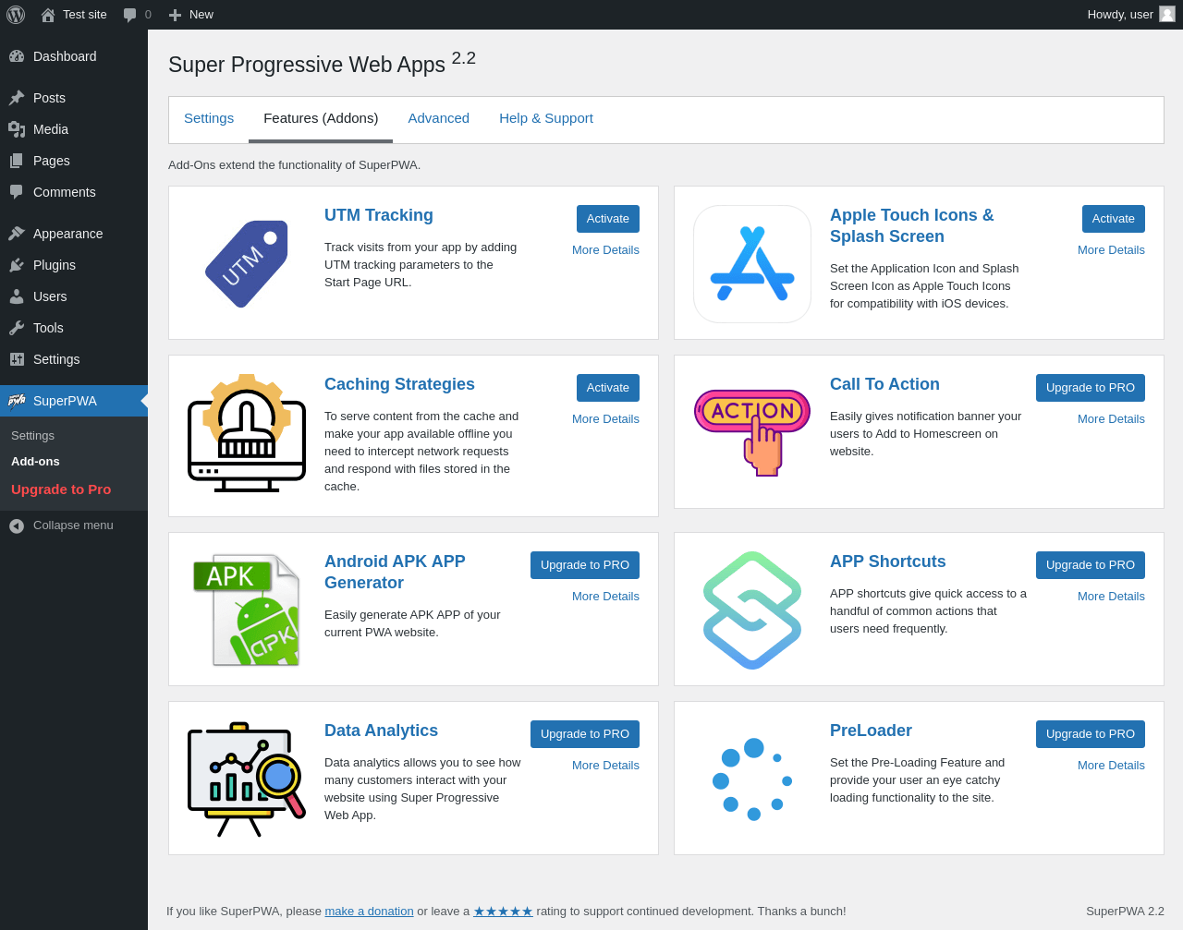The width and height of the screenshot is (1183, 930).
Task: Switch to the Advanced tab
Action: [439, 118]
